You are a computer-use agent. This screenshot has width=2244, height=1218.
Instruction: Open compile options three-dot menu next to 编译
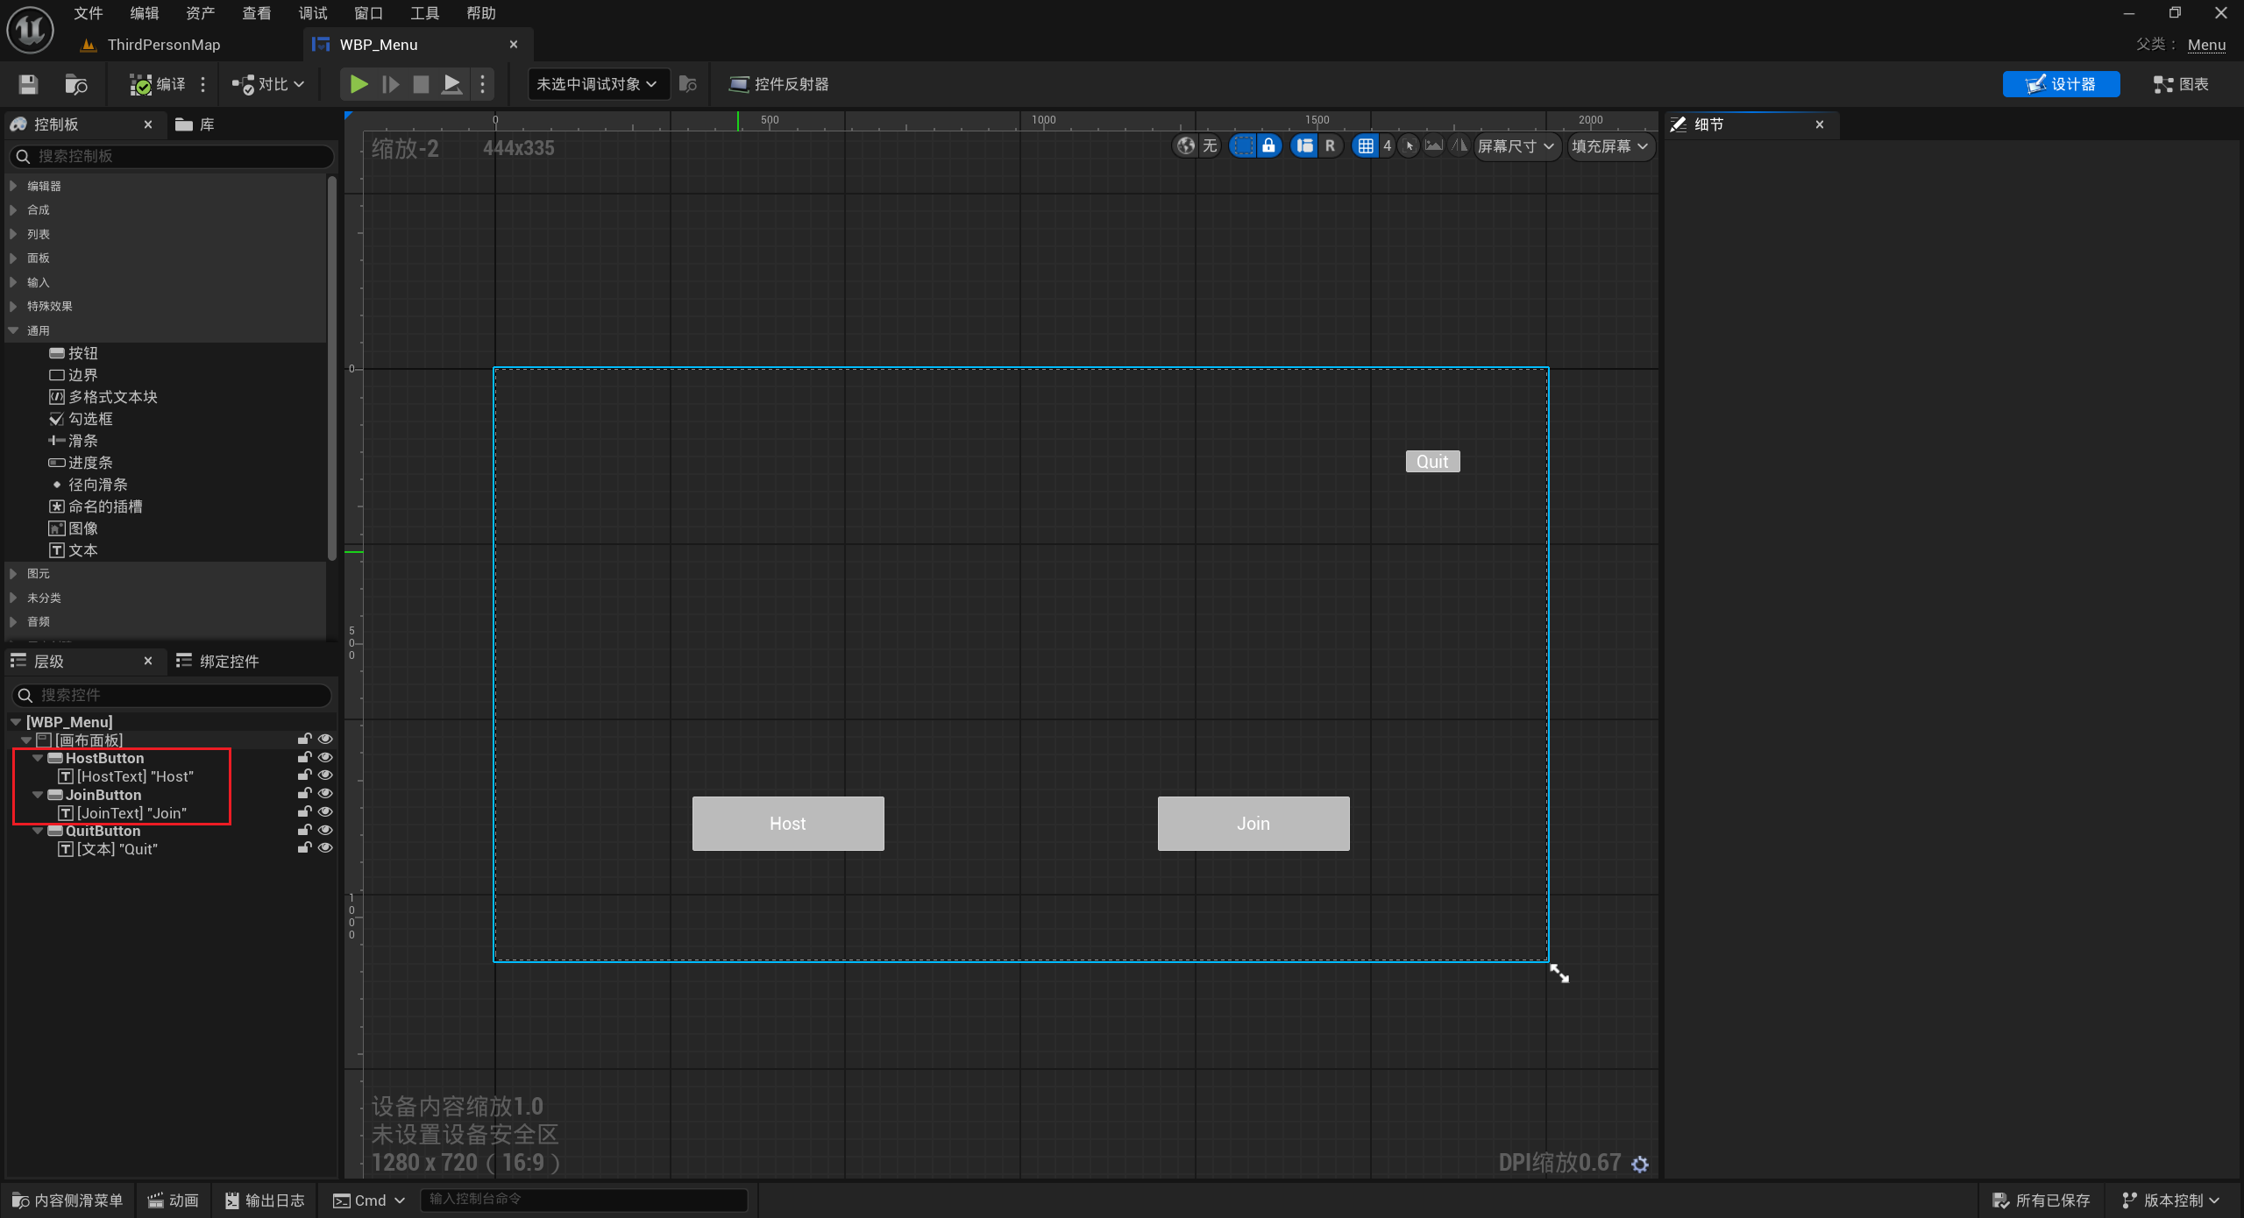pos(202,84)
